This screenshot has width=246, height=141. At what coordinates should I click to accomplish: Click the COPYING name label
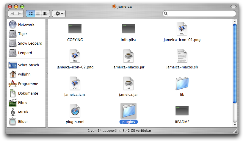click(75, 40)
